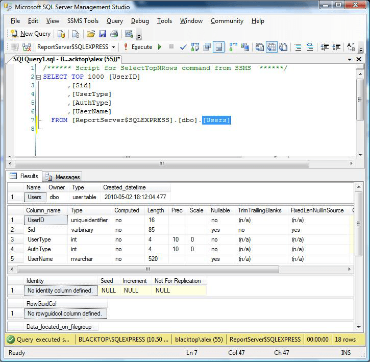The width and height of the screenshot is (370, 362).
Task: Click the Decrease Indent icon
Action: coord(324,47)
